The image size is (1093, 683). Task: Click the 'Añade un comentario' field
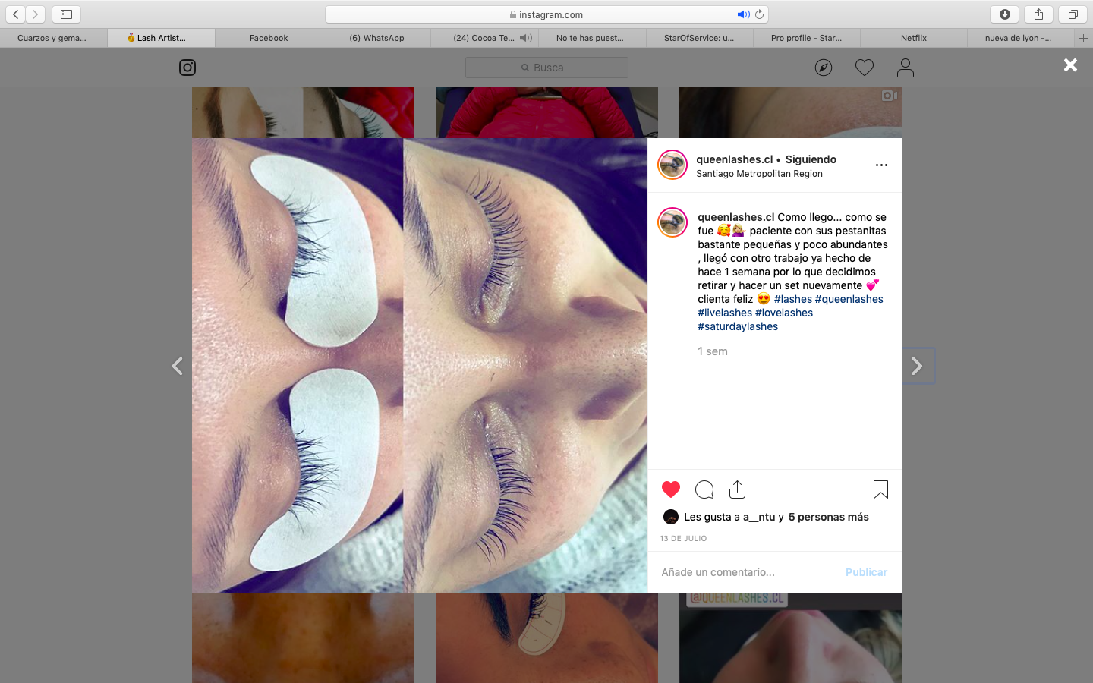[x=748, y=572]
